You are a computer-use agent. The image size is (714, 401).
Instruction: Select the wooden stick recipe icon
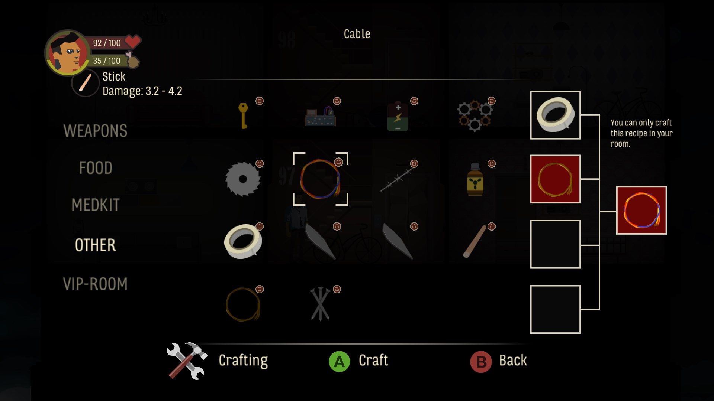click(475, 241)
